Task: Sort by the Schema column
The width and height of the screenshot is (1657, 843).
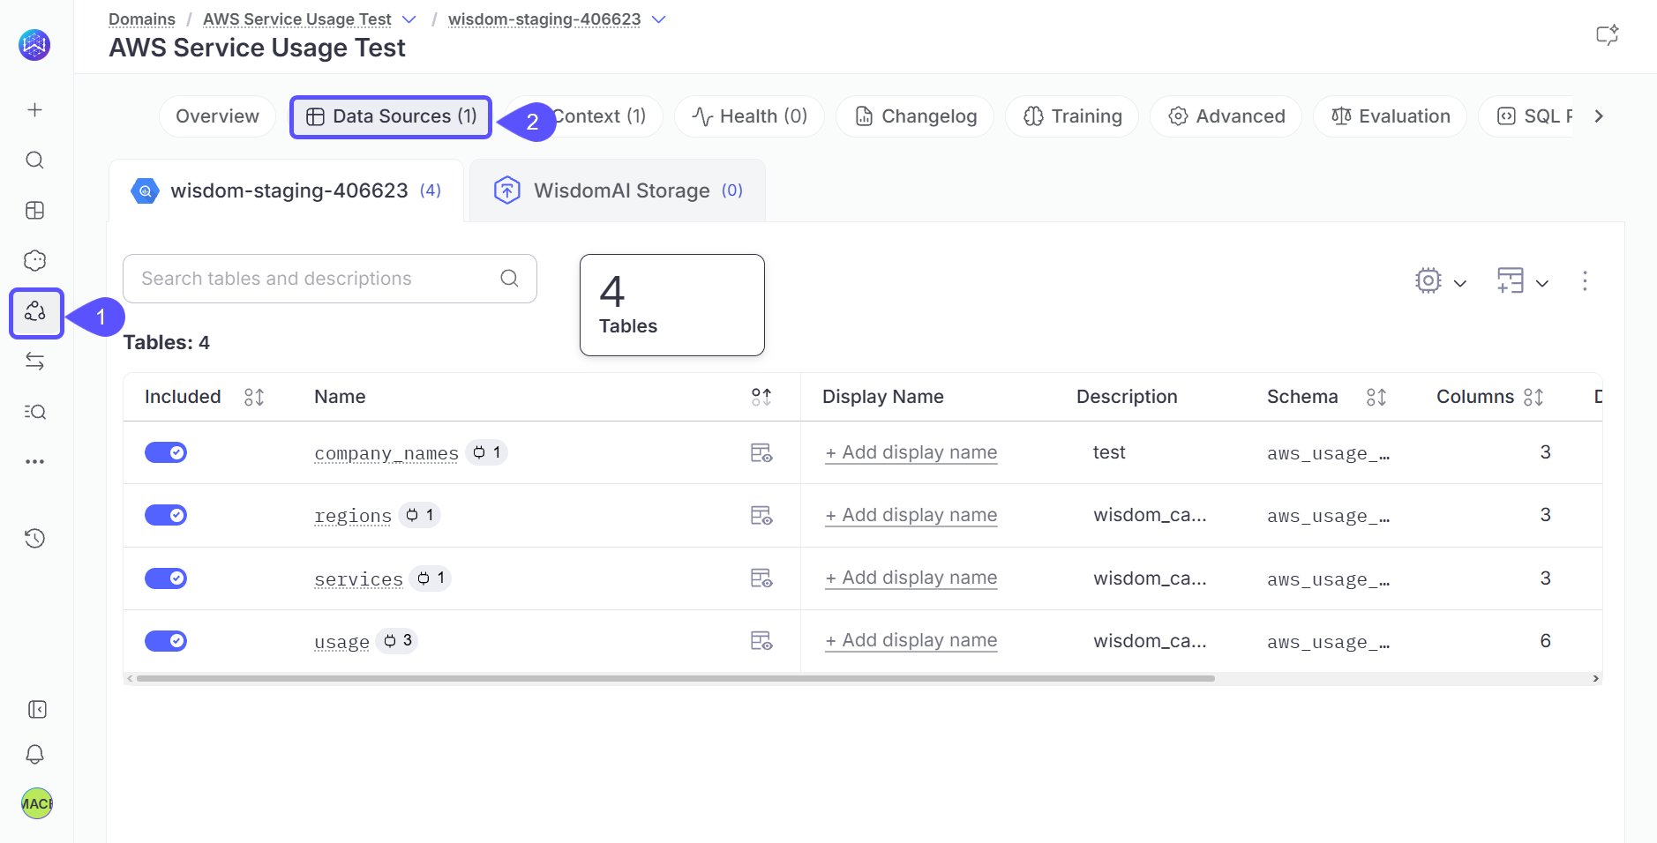Action: pyautogui.click(x=1376, y=397)
